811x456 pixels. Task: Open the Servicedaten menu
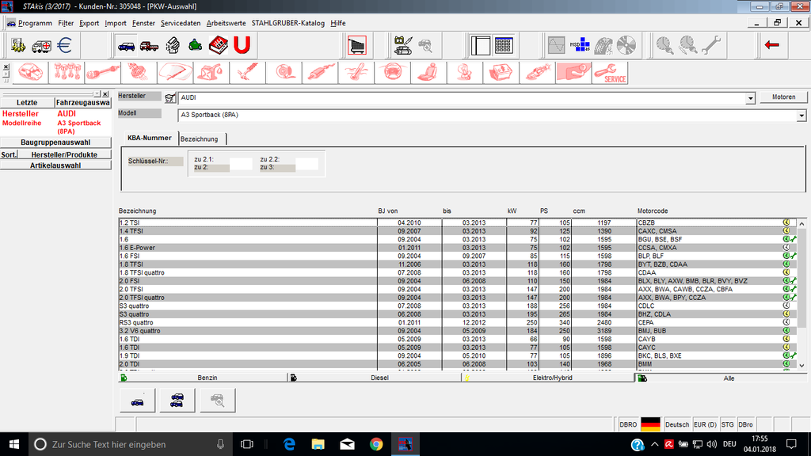click(181, 23)
